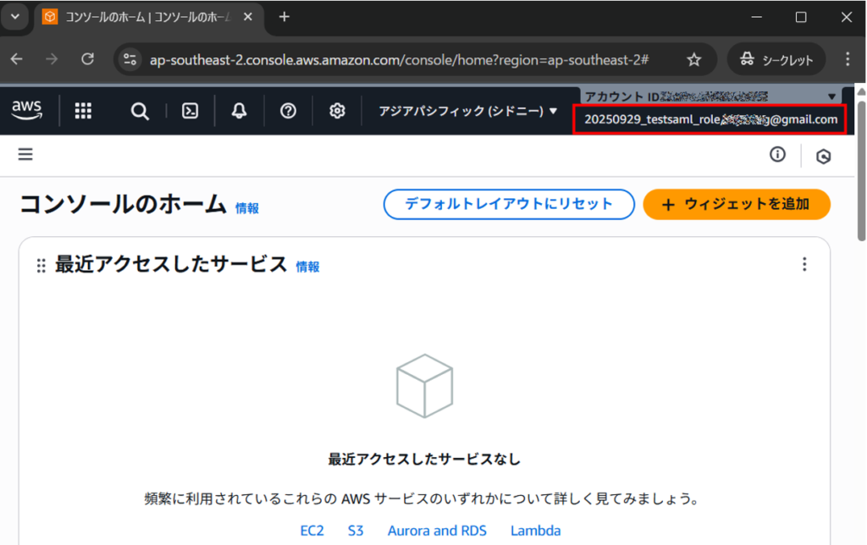Click the AWS logo home icon
This screenshot has width=867, height=545.
click(27, 110)
